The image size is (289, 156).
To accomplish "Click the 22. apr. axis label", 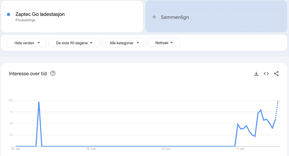I will pos(16,149).
